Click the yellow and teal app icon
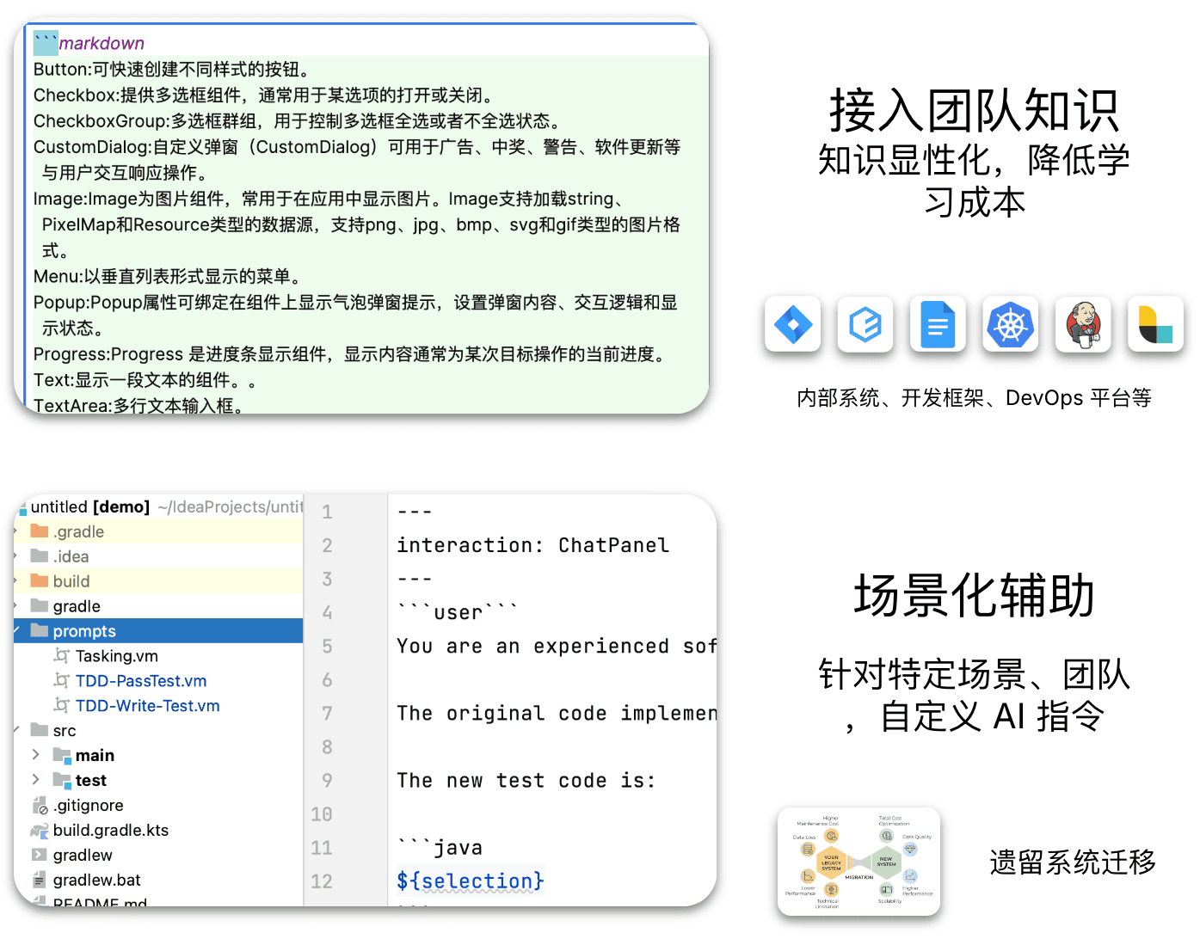Image resolution: width=1200 pixels, height=939 pixels. coord(1155,325)
